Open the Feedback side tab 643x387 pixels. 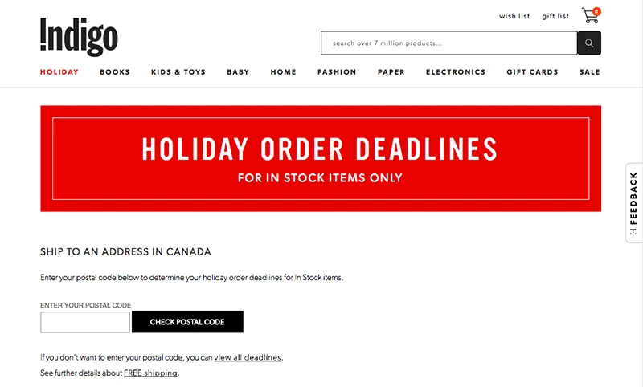click(x=634, y=203)
